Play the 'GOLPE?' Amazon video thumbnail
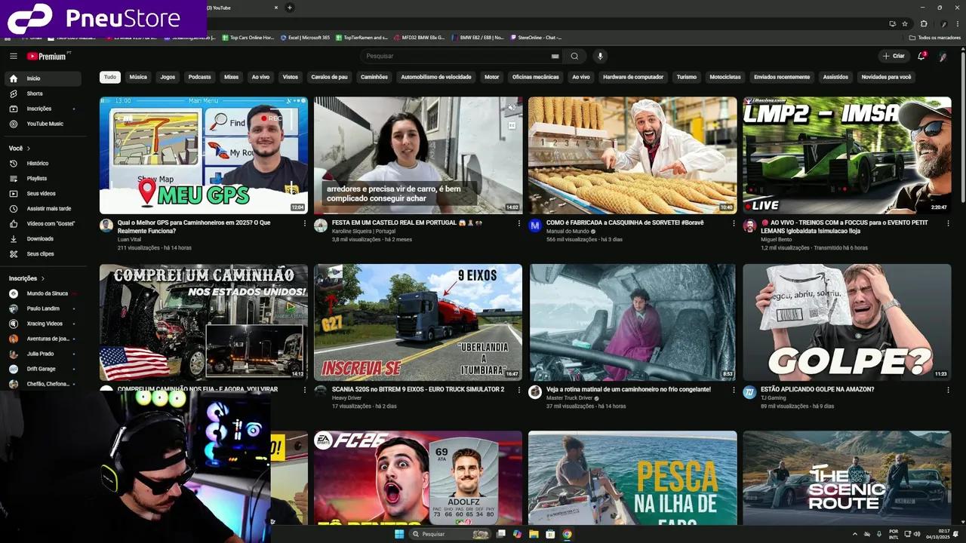 tap(847, 322)
